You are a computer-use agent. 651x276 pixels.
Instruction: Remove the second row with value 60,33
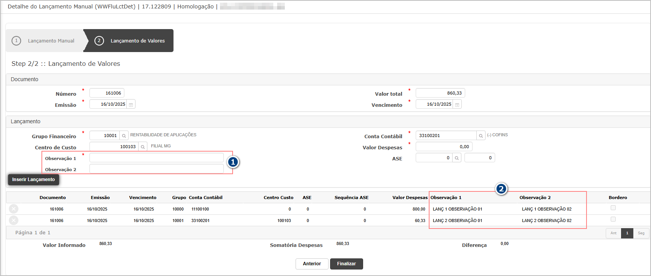pos(13,220)
